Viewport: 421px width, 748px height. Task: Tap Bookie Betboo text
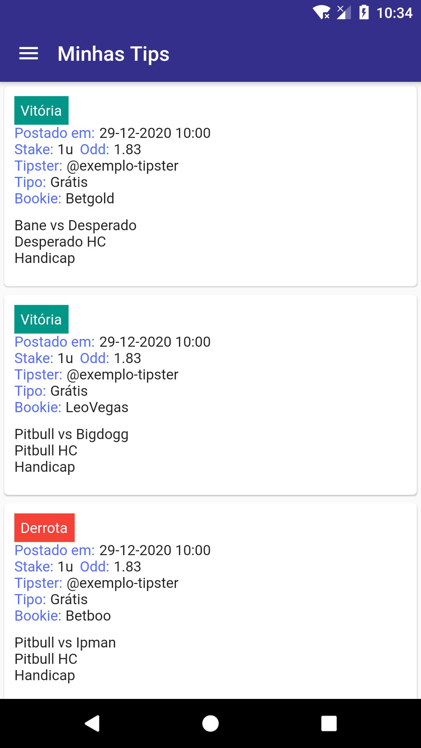[x=88, y=616]
